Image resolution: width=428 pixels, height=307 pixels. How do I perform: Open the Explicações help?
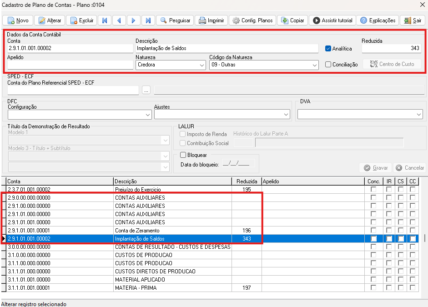378,20
